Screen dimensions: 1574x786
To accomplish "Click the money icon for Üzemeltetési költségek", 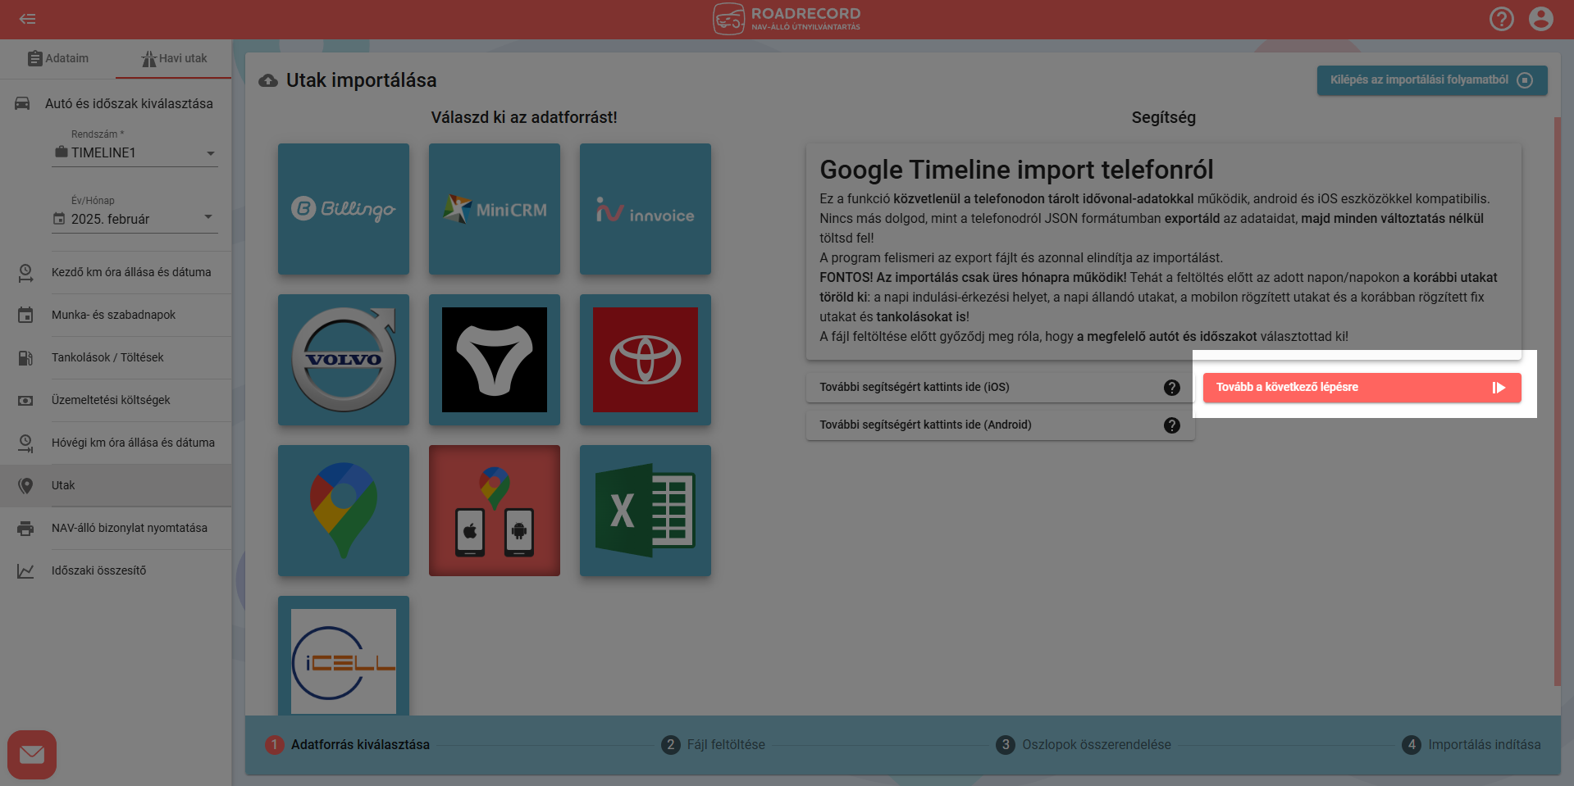I will 25,401.
